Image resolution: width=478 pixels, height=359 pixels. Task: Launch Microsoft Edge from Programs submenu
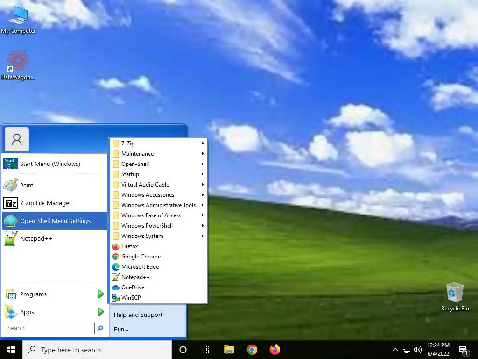click(x=158, y=267)
